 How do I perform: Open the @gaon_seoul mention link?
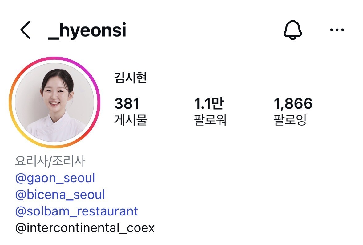click(x=55, y=178)
